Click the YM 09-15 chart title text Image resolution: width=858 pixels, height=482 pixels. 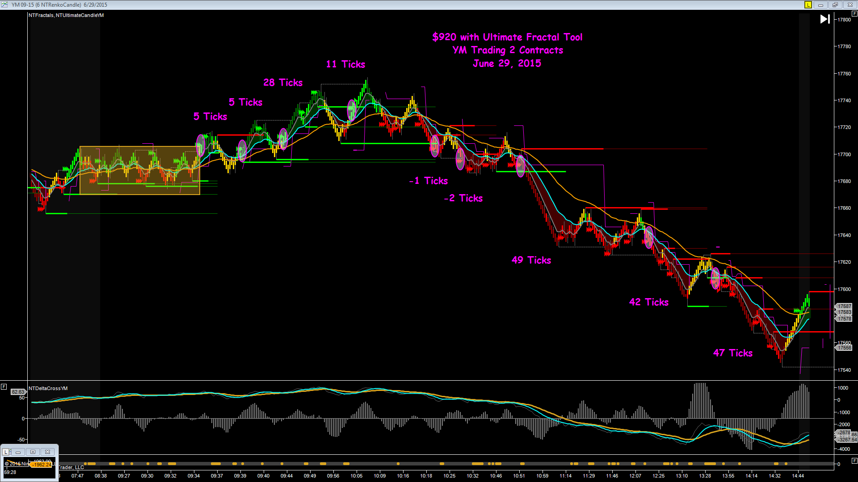(x=59, y=5)
